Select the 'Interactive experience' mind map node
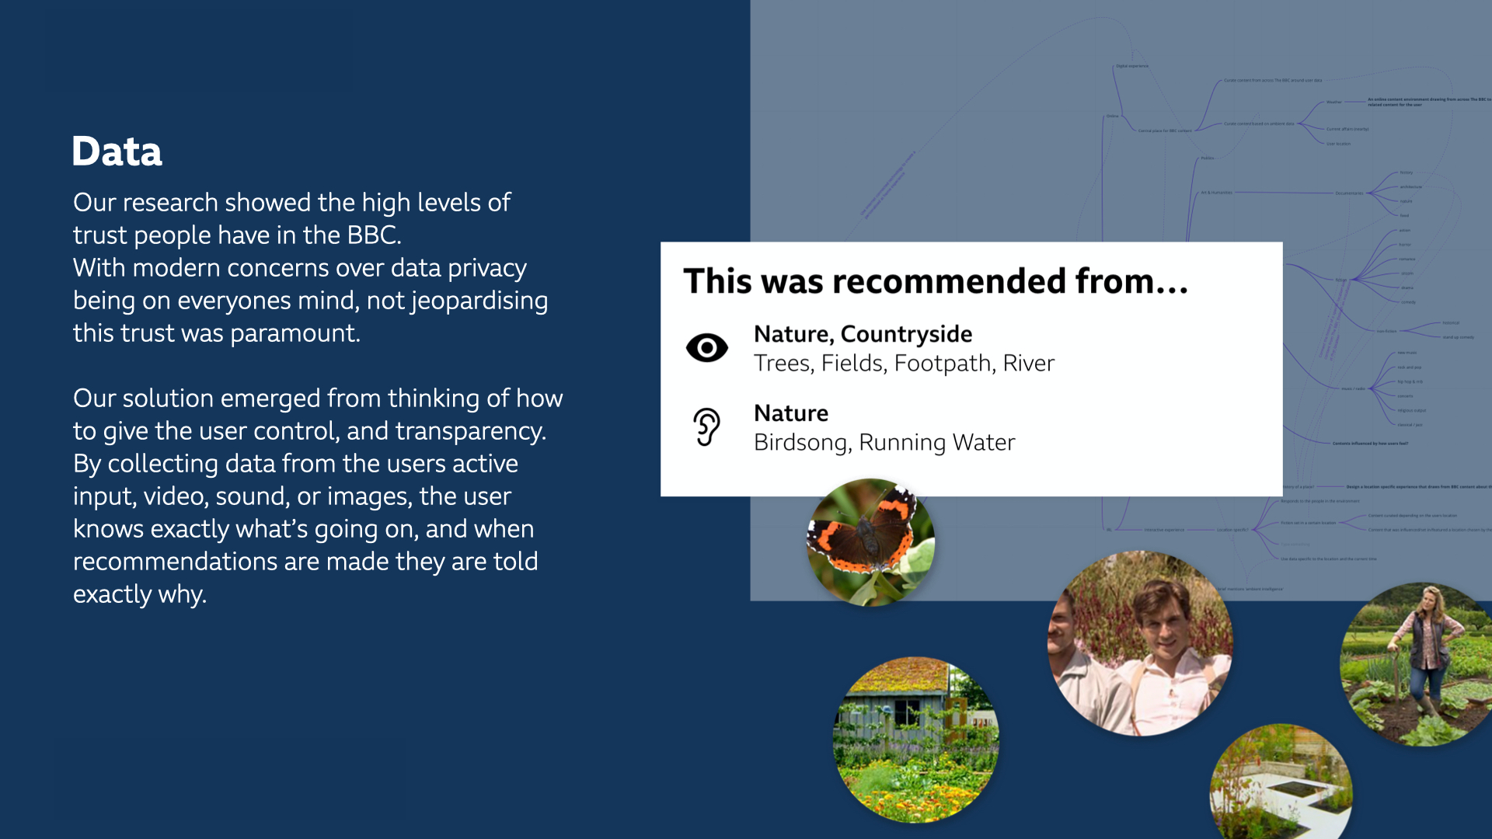Viewport: 1492px width, 839px height. [1164, 530]
